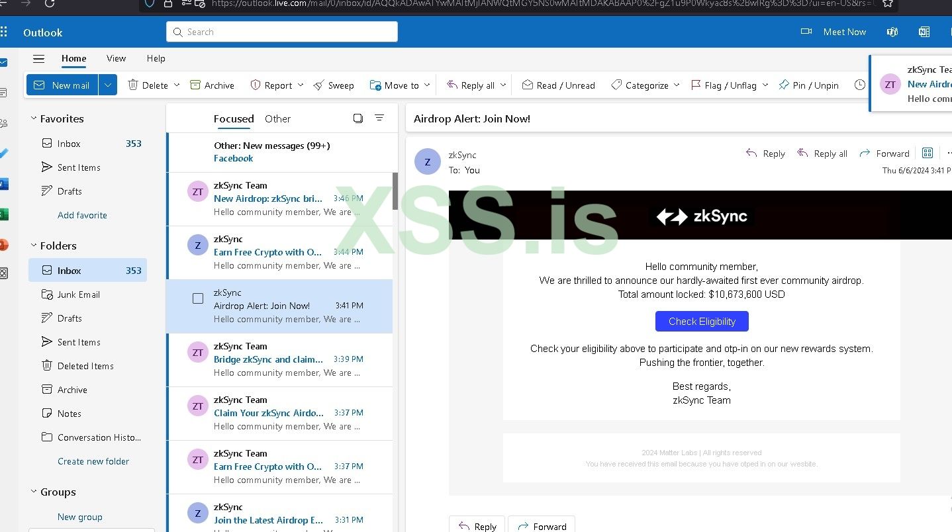Click the Create new folder link
952x532 pixels.
(x=93, y=461)
